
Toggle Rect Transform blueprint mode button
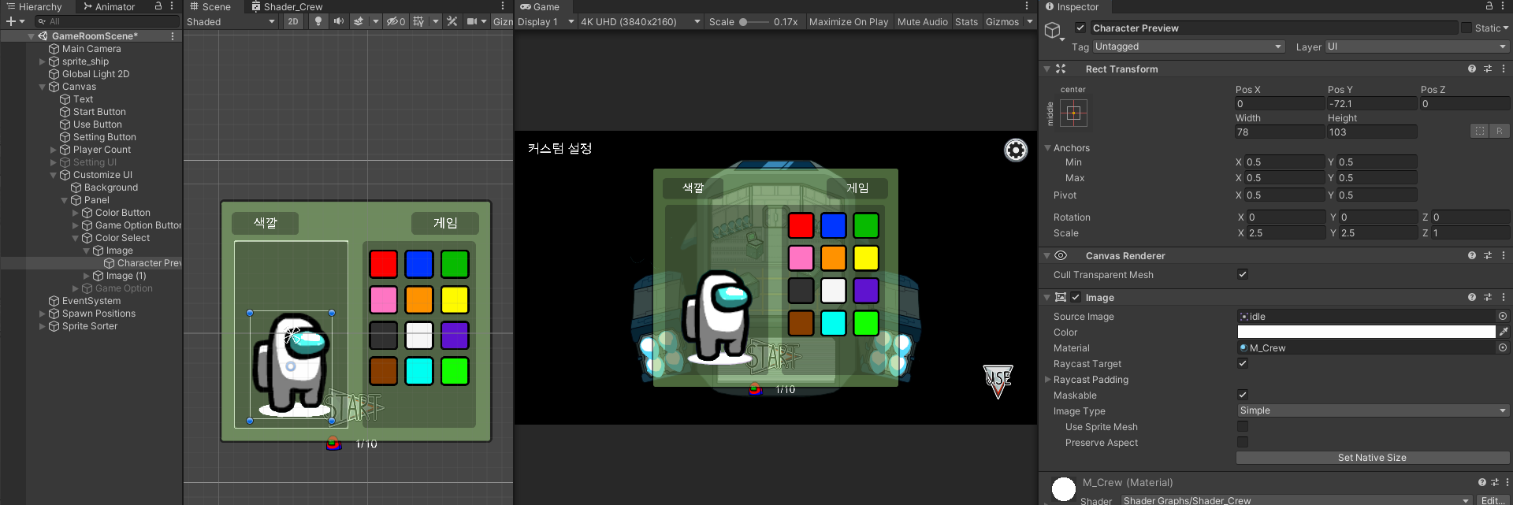1480,131
